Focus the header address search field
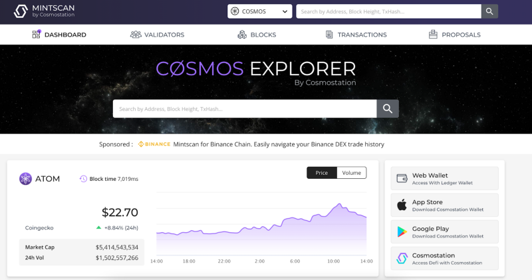Image resolution: width=532 pixels, height=280 pixels. click(x=388, y=11)
